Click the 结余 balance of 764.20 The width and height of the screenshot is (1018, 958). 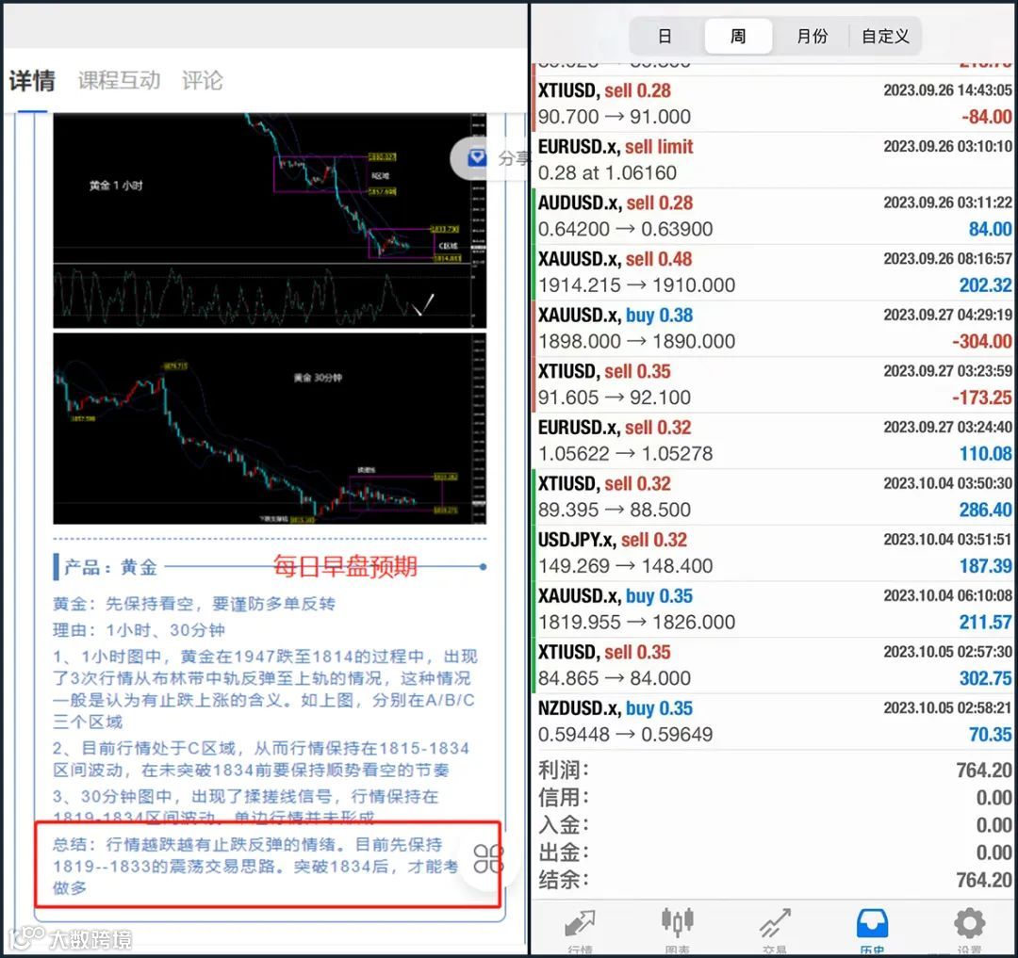[x=984, y=880]
